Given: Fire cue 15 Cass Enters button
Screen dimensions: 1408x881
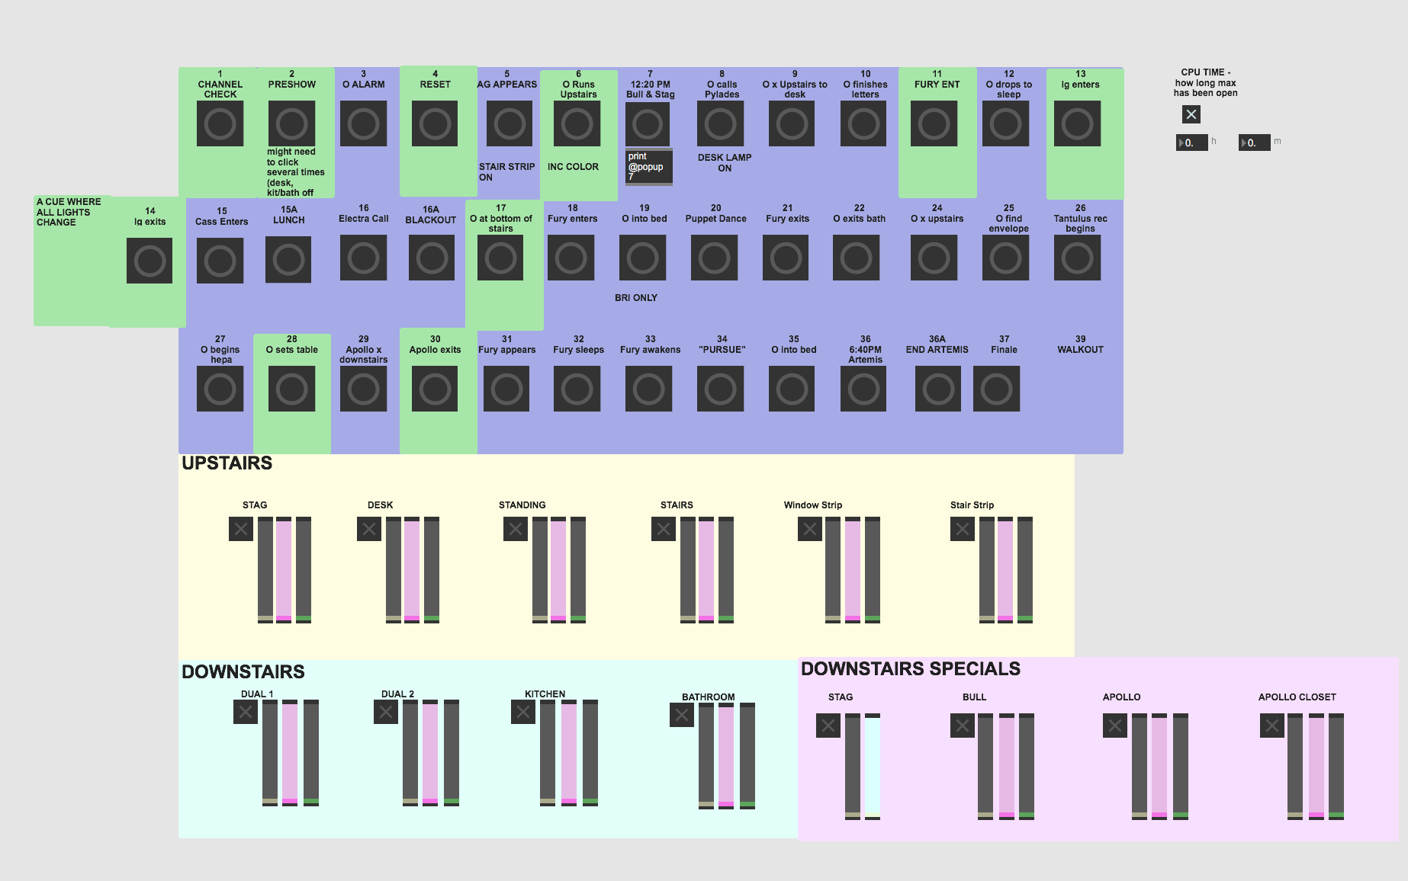Looking at the screenshot, I should (220, 261).
